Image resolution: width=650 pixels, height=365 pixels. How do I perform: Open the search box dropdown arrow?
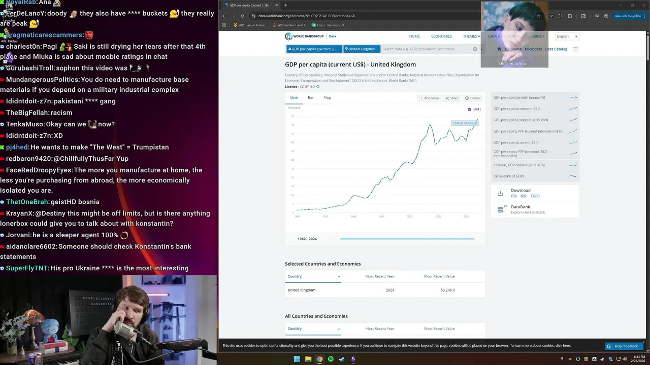click(481, 49)
